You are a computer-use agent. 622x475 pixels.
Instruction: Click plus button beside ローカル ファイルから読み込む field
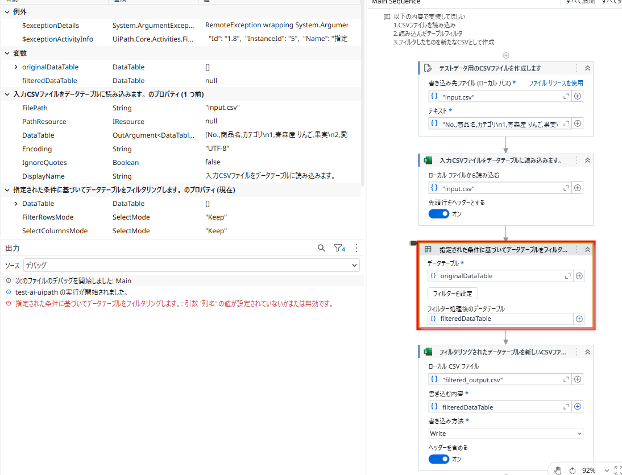tap(578, 188)
